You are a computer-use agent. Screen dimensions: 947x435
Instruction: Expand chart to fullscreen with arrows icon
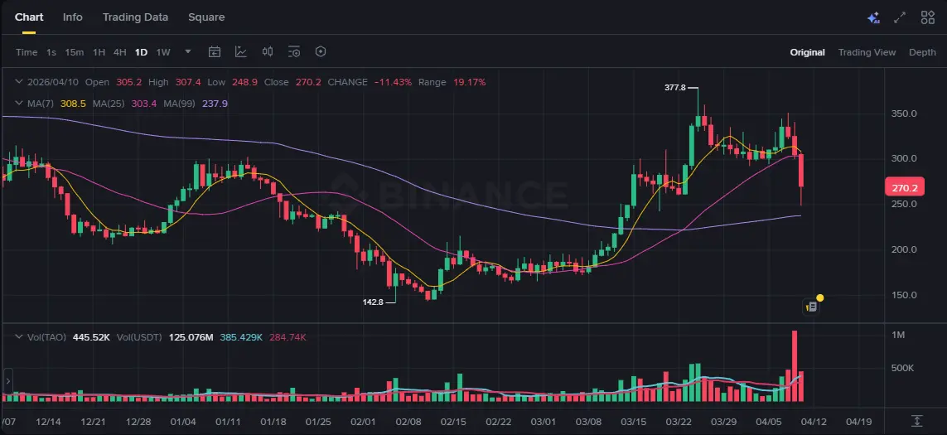[x=901, y=17]
